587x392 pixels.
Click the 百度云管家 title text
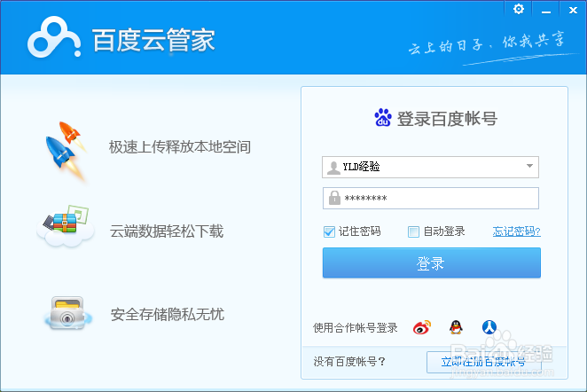pyautogui.click(x=154, y=40)
